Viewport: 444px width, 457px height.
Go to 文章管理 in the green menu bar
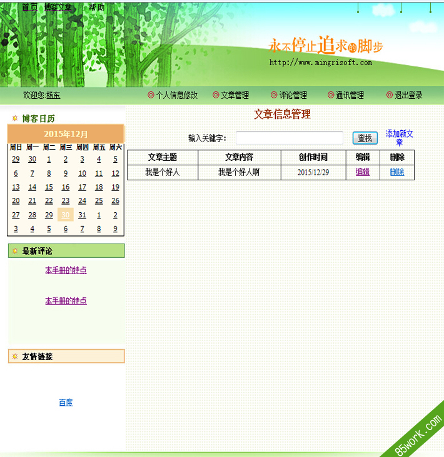[x=235, y=95]
